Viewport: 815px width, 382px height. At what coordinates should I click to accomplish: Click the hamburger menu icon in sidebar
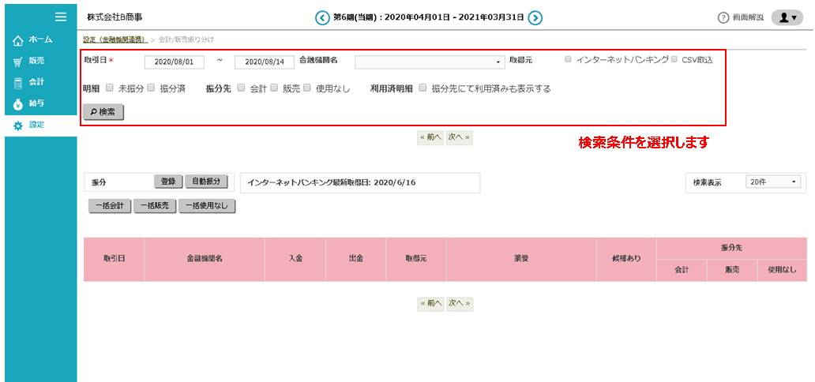pos(60,17)
